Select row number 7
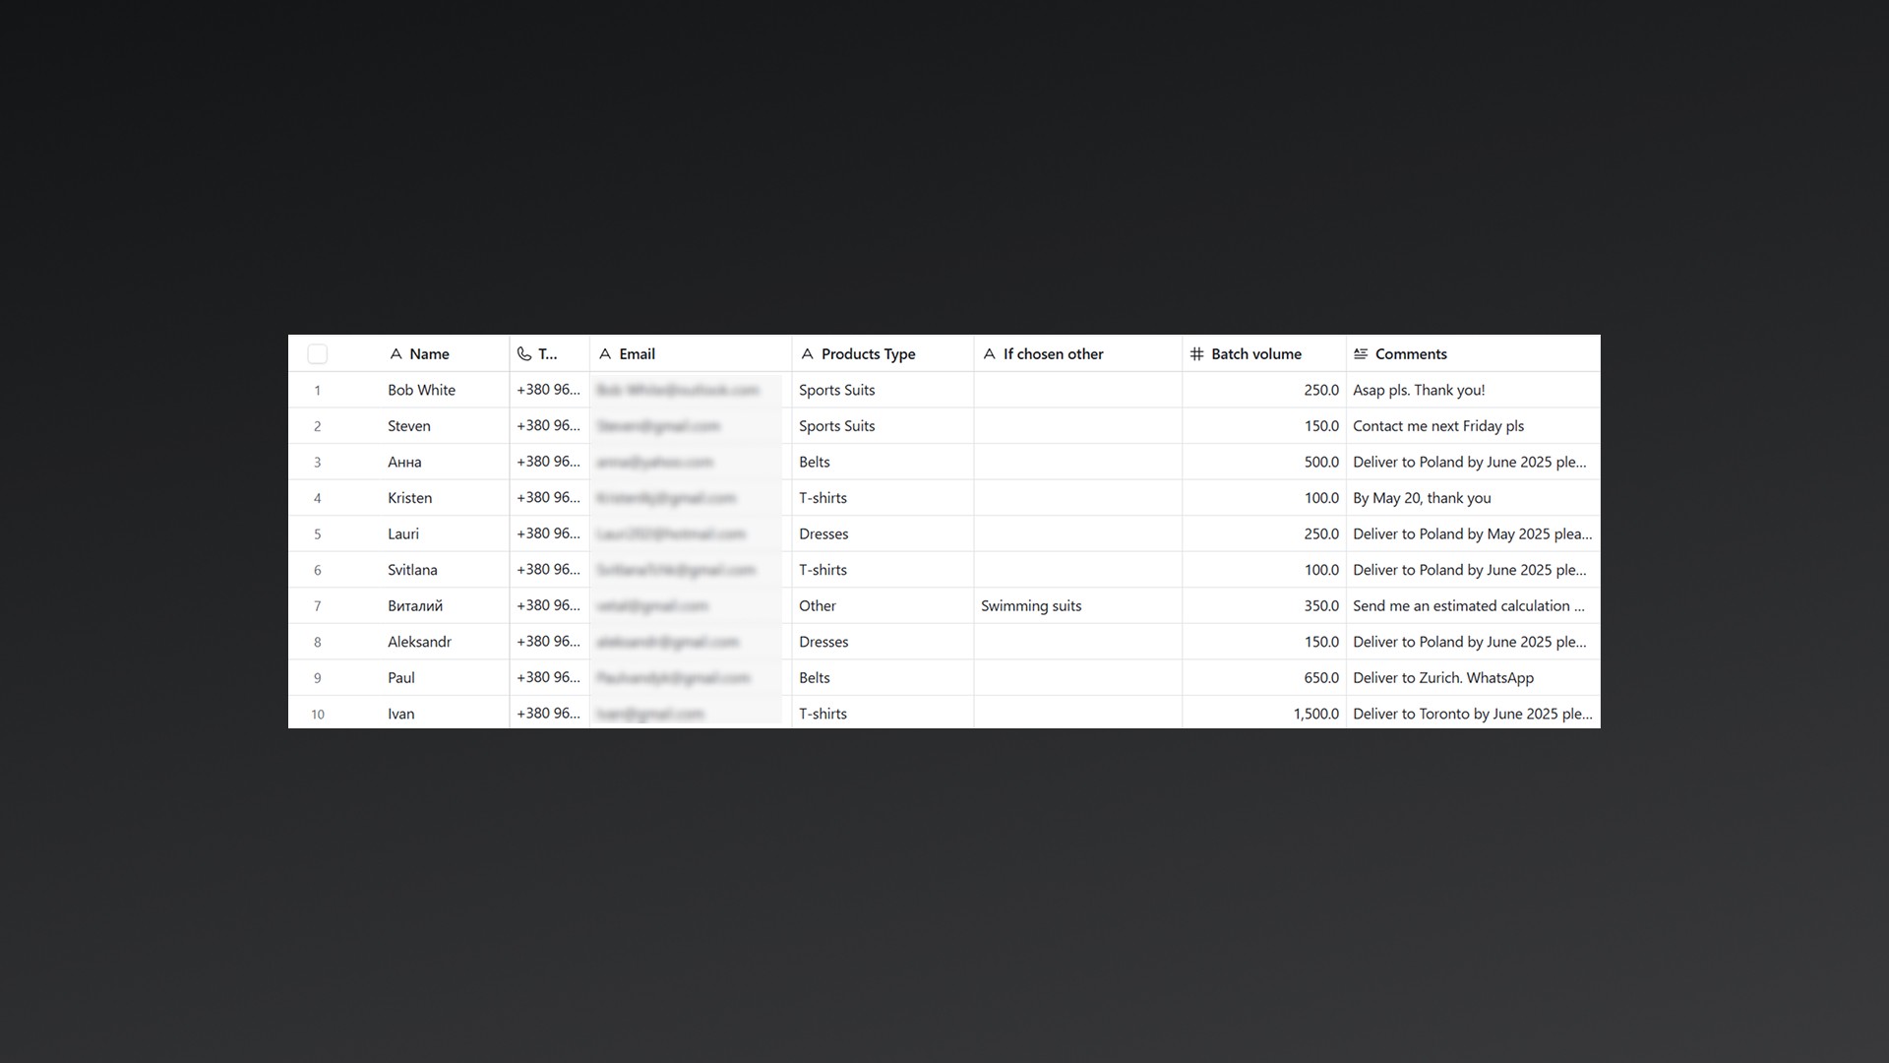Image resolution: width=1889 pixels, height=1063 pixels. [317, 606]
